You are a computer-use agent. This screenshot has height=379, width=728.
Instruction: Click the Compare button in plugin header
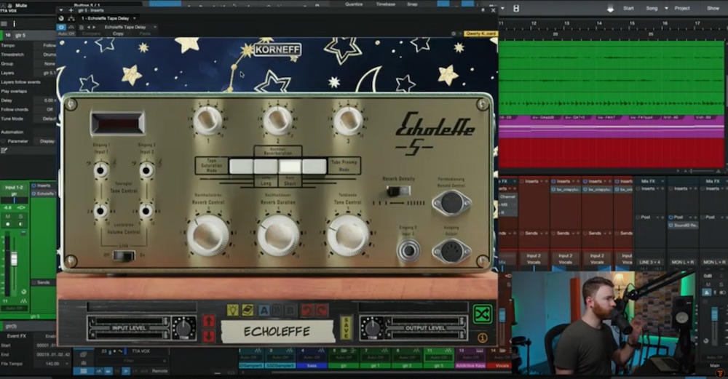91,33
